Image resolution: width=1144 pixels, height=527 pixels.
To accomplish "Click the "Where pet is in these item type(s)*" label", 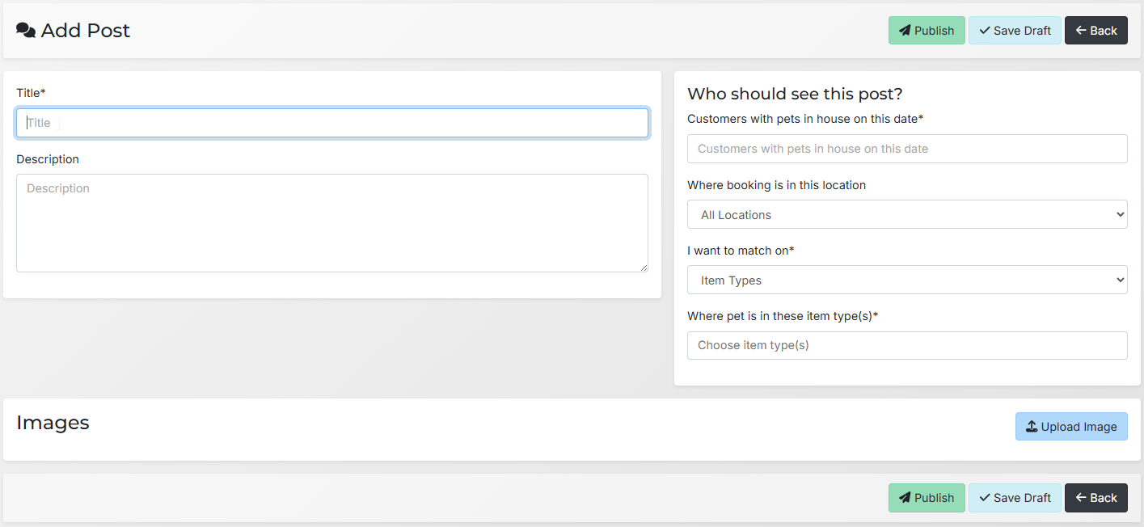I will click(x=783, y=316).
